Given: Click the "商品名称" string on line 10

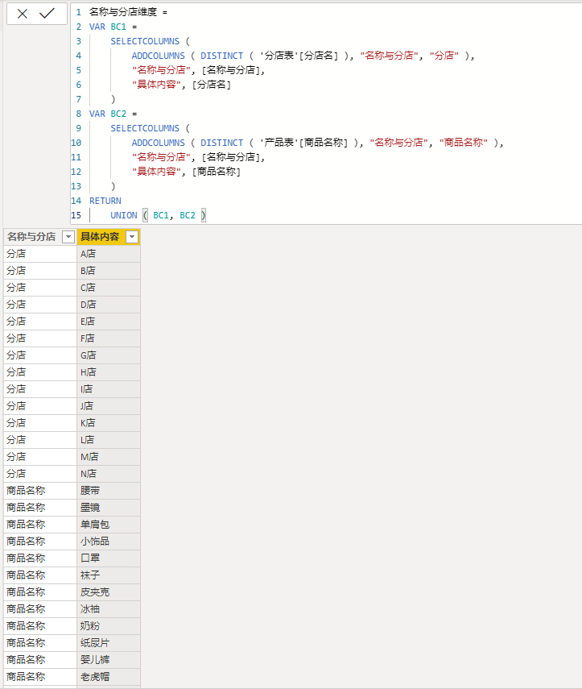Looking at the screenshot, I should pos(464,143).
